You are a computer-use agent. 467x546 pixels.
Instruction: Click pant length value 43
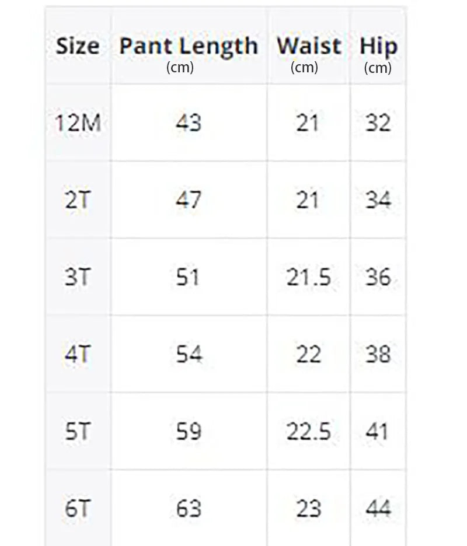(189, 123)
